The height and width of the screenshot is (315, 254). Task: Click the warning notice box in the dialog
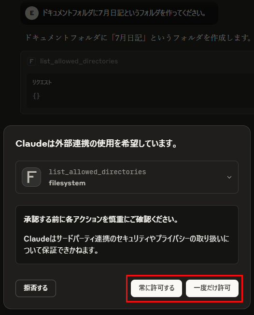click(127, 235)
